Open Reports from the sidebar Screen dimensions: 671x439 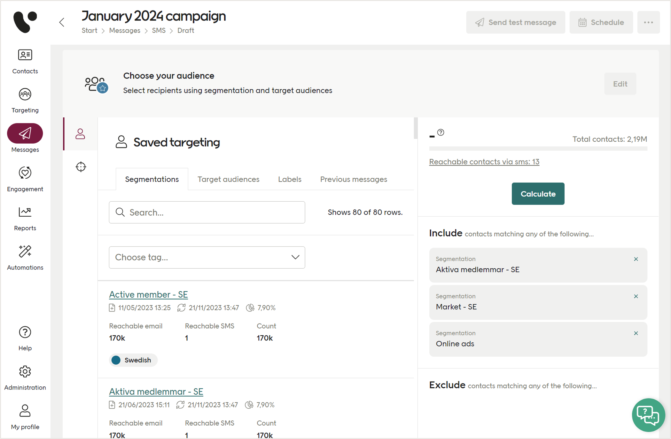pos(25,219)
